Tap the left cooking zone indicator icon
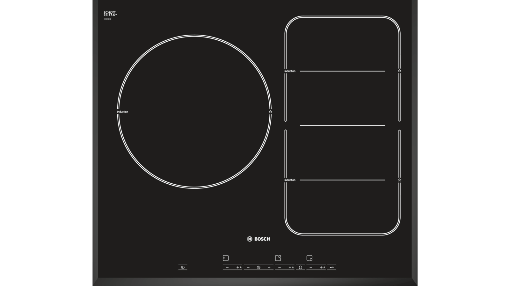Screen dimensions: 510x286 point(226,258)
